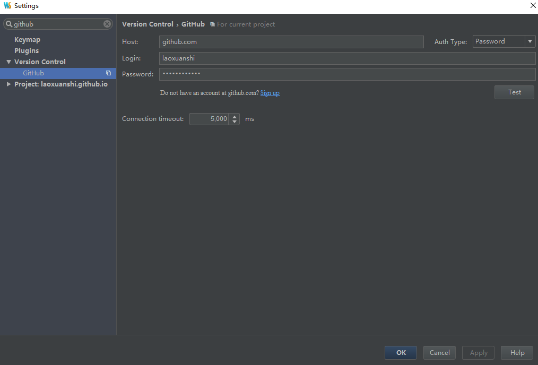Click the project-level icon beside GitHub
The image size is (538, 365).
[108, 73]
